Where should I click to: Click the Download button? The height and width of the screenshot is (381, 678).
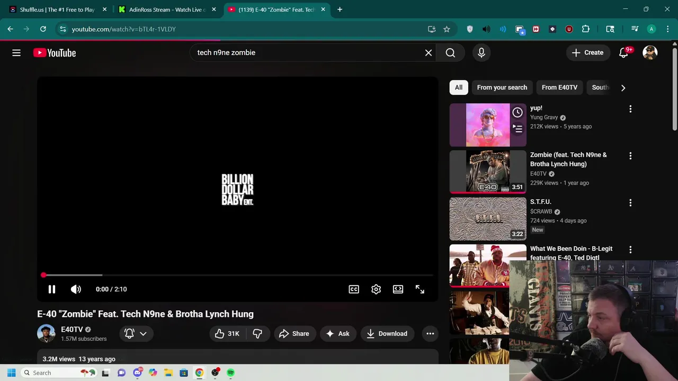coord(387,334)
